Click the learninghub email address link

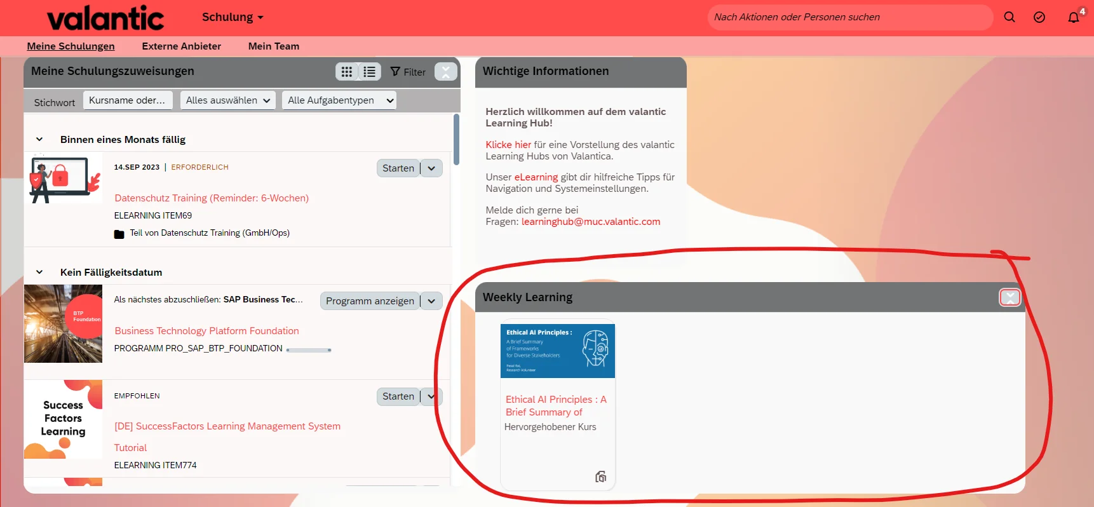click(x=591, y=222)
